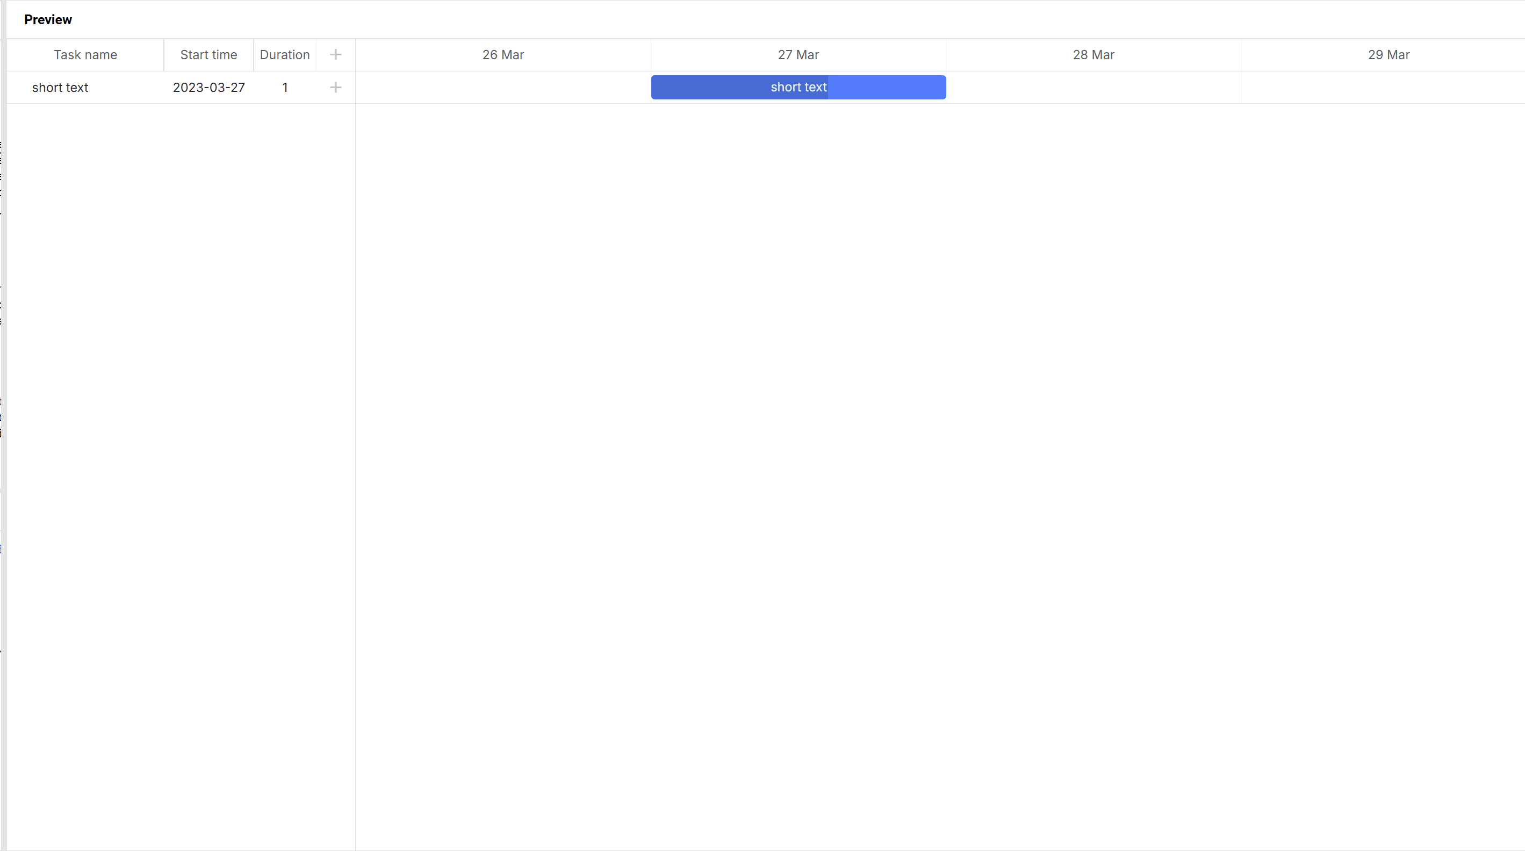This screenshot has width=1525, height=851.
Task: Click the Preview panel title
Action: (48, 19)
